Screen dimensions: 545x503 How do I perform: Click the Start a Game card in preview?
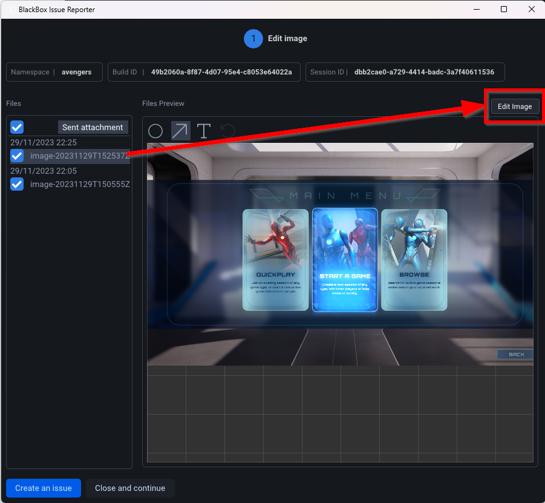pos(345,260)
